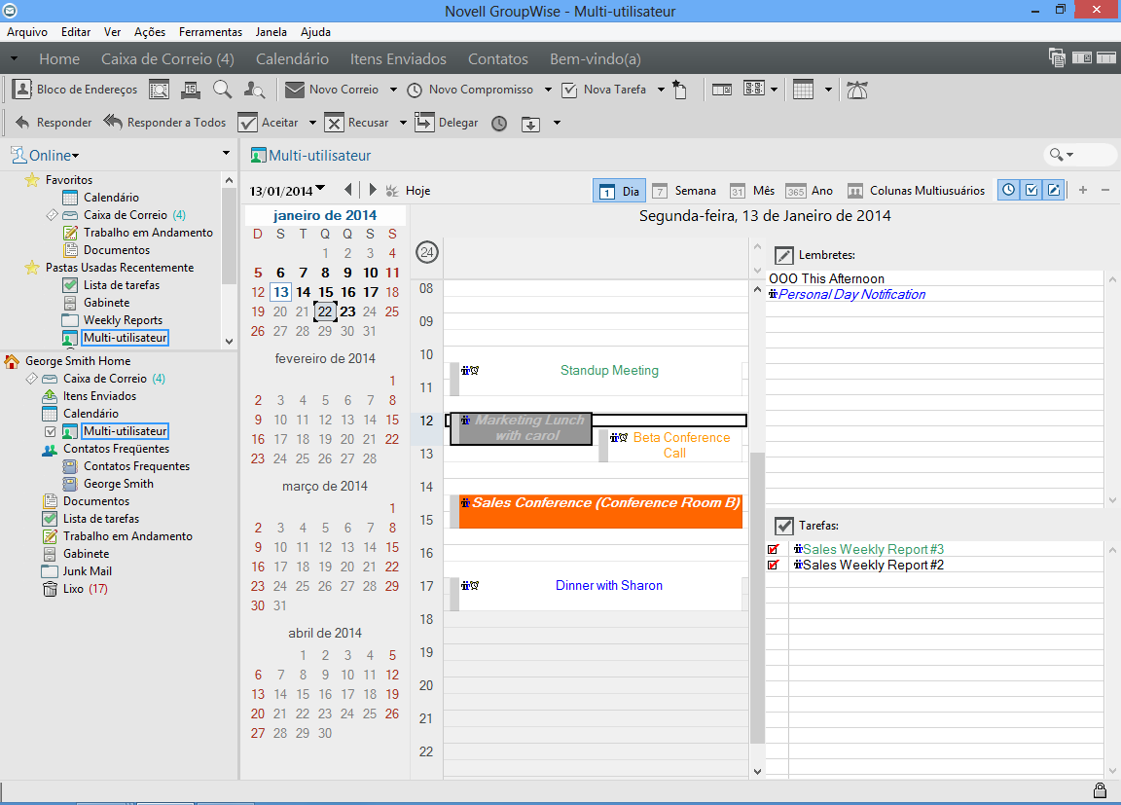The image size is (1121, 805).
Task: Switch calendar to Semana view
Action: pos(684,191)
